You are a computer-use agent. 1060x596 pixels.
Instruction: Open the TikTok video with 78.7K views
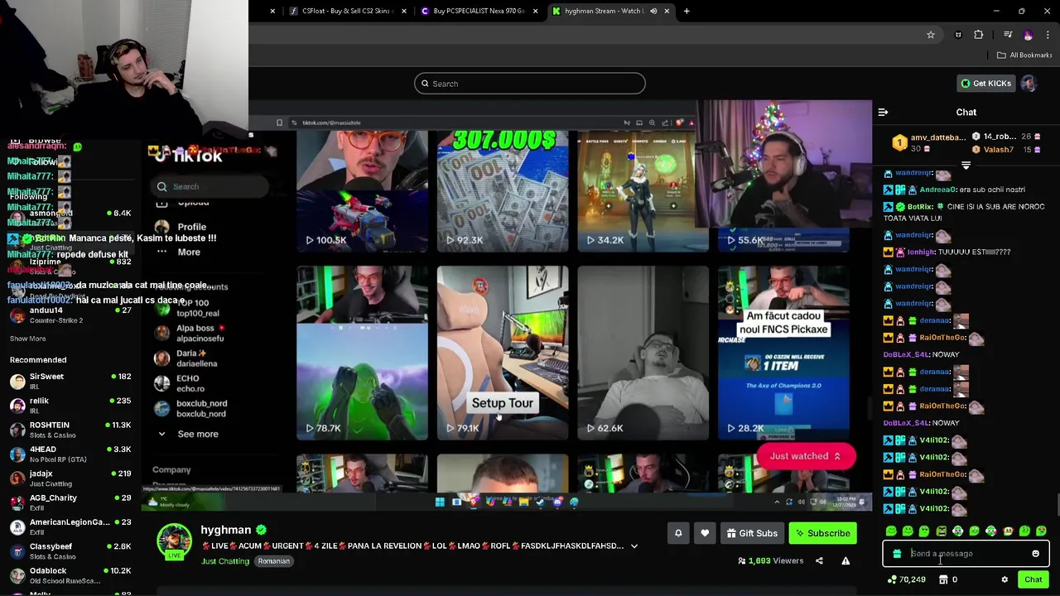coord(362,353)
